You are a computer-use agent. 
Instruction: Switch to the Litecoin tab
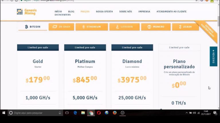pos(124,27)
